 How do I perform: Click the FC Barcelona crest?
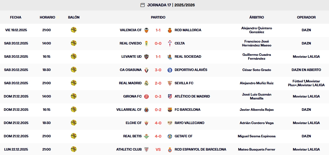tap(170, 110)
